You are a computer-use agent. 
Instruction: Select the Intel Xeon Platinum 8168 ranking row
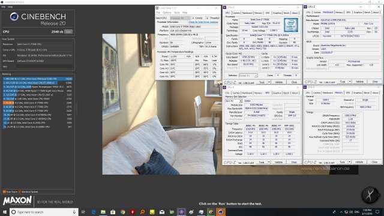pos(38,79)
